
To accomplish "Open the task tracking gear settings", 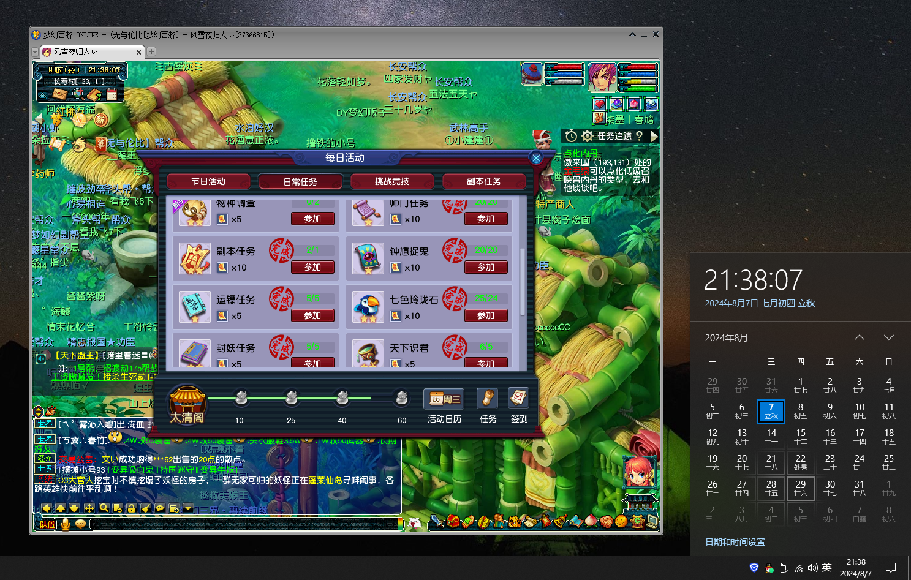I will 587,136.
